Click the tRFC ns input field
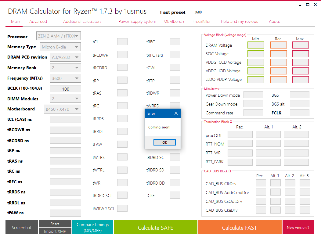321x241 pixels. (66, 182)
